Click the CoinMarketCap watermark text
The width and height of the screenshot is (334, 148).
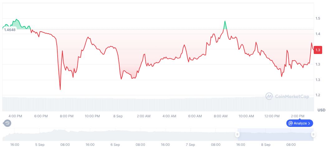click(292, 96)
